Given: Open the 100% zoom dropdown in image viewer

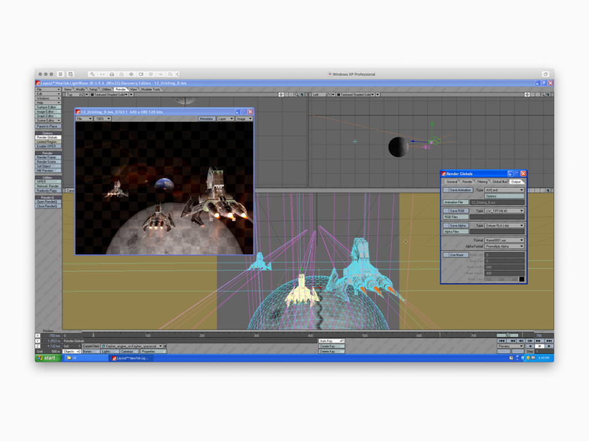Looking at the screenshot, I should (102, 118).
